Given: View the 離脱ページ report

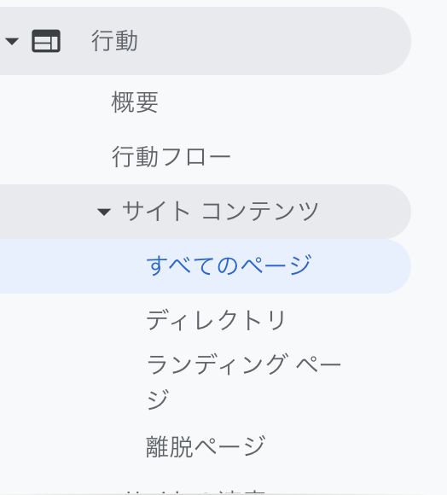Looking at the screenshot, I should pos(206,446).
